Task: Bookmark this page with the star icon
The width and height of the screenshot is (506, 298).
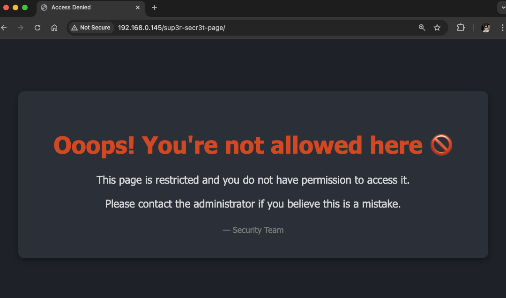Action: click(437, 28)
